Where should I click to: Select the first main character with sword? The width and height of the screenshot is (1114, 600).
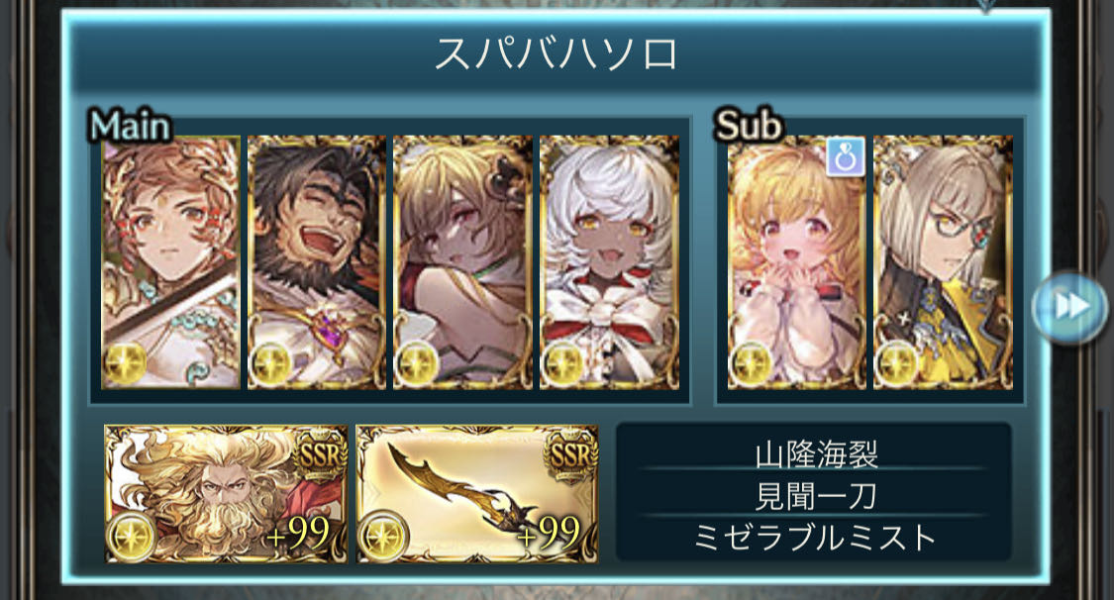[x=170, y=262]
